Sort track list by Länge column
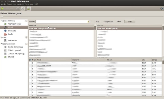Viewport: 164px width, 99px height. (156, 60)
